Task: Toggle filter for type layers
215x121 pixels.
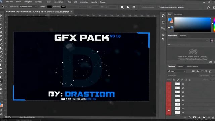Action: 202,71
